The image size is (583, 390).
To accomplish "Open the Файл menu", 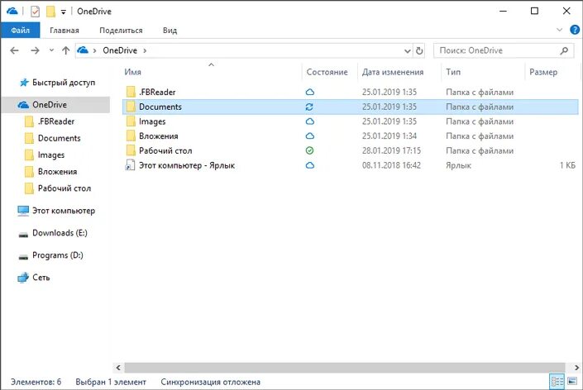I will click(x=20, y=30).
